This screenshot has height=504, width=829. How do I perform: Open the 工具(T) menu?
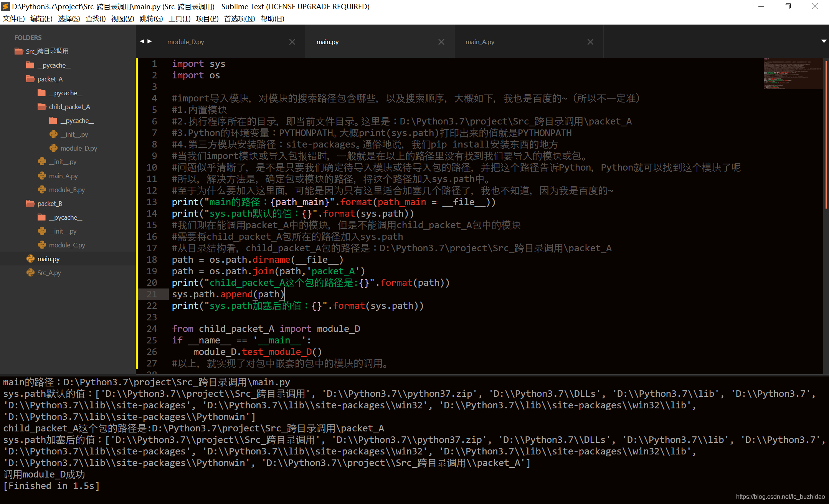179,18
